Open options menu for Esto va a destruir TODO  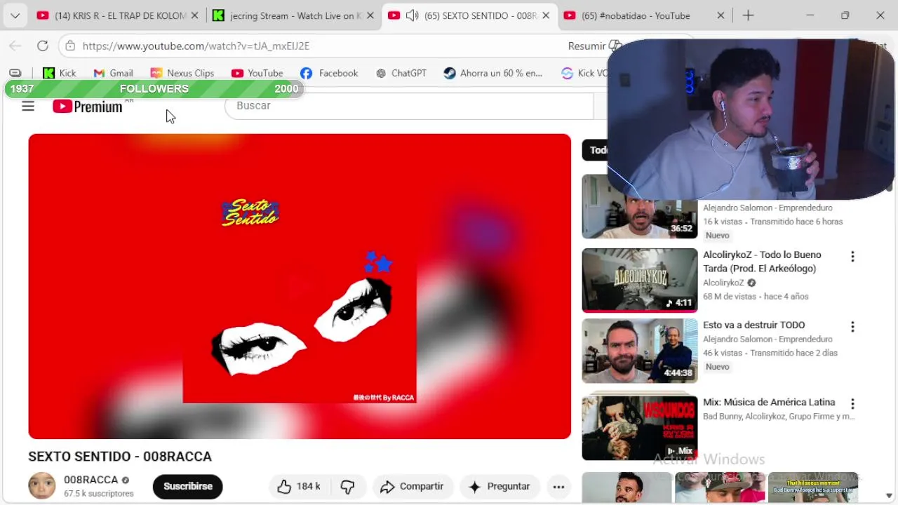pos(852,327)
